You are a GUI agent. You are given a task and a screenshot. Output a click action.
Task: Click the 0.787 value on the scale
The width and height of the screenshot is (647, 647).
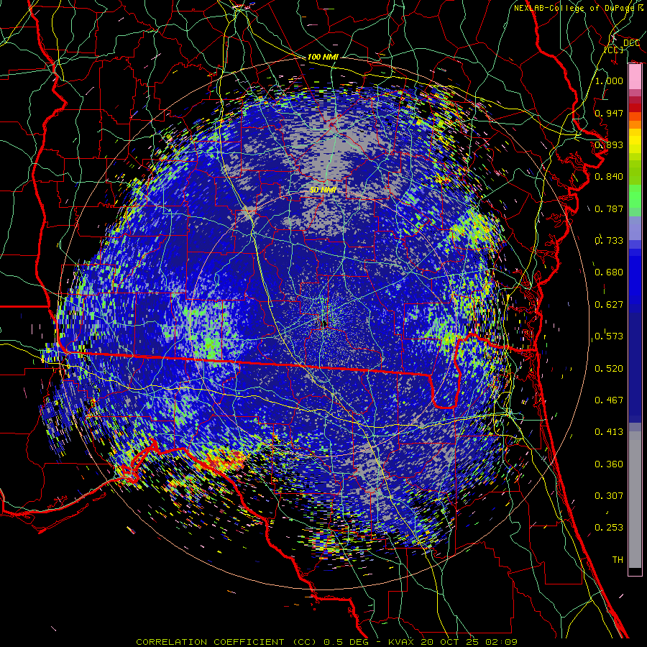pos(609,208)
